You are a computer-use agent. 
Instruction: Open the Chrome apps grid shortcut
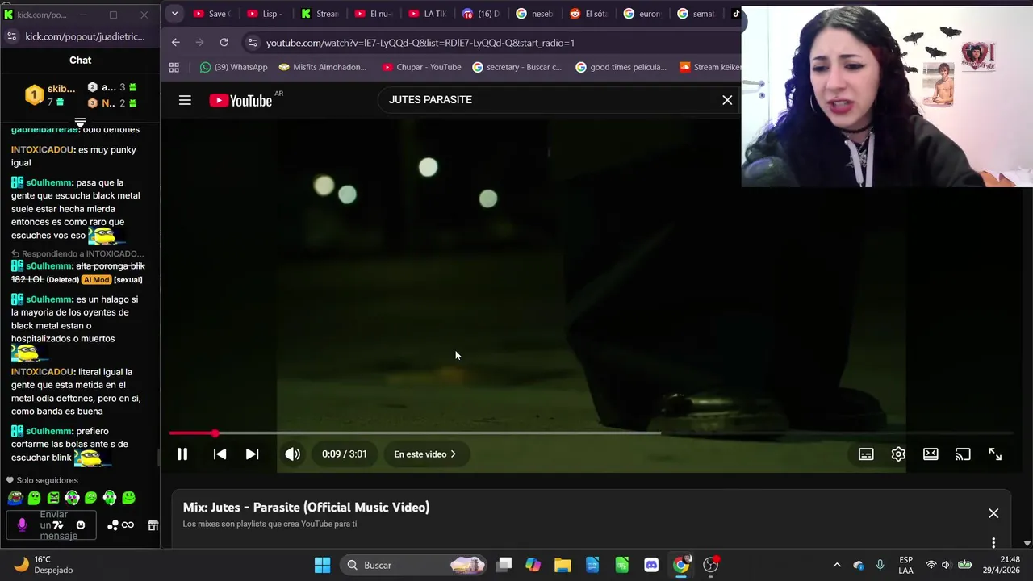tap(174, 67)
